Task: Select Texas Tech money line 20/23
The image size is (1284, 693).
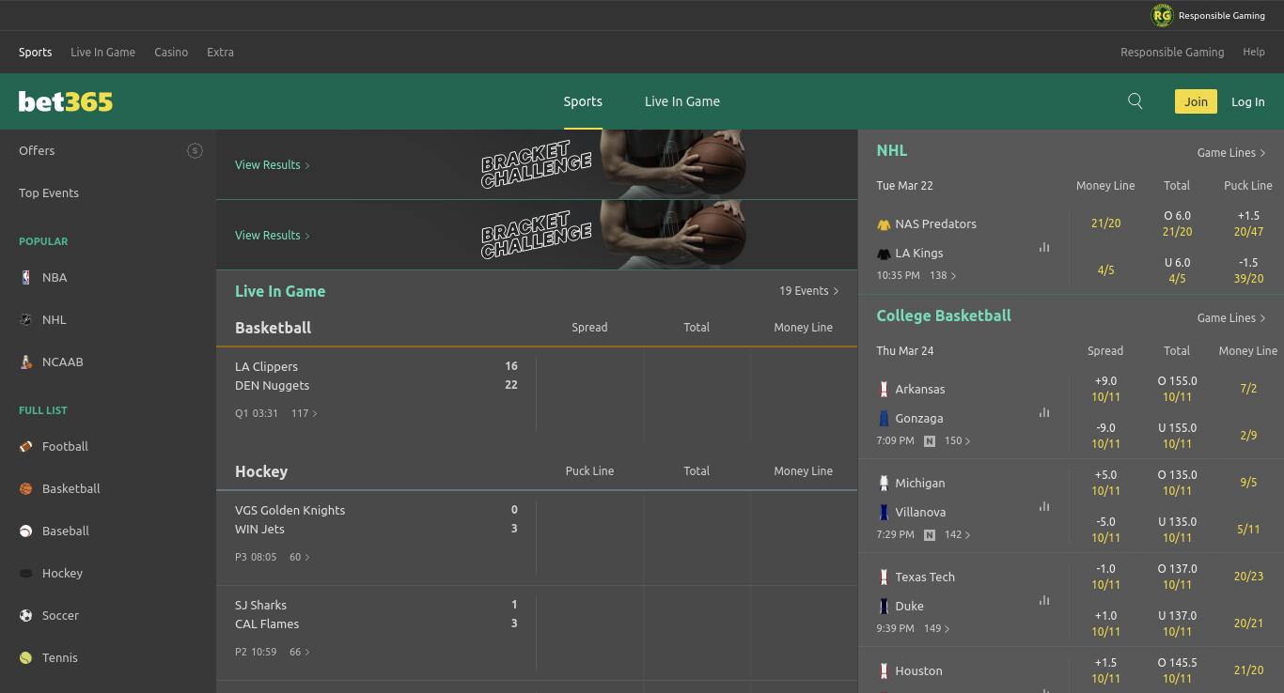Action: point(1248,577)
